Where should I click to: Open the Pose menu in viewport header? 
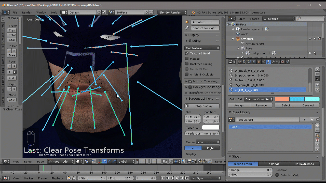tap(40, 161)
